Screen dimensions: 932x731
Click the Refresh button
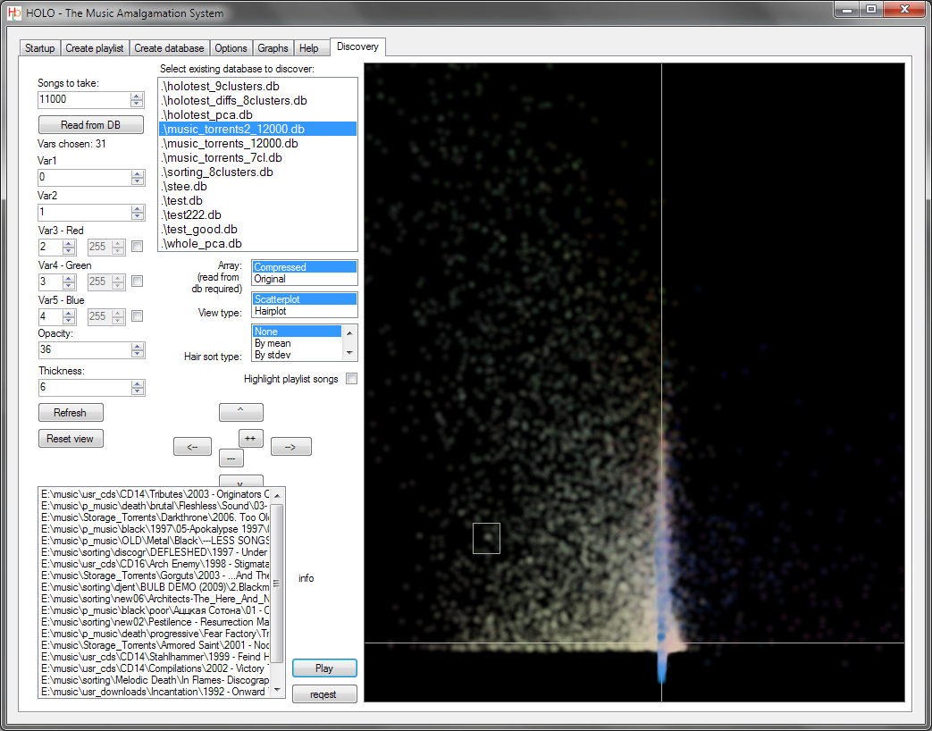click(70, 413)
